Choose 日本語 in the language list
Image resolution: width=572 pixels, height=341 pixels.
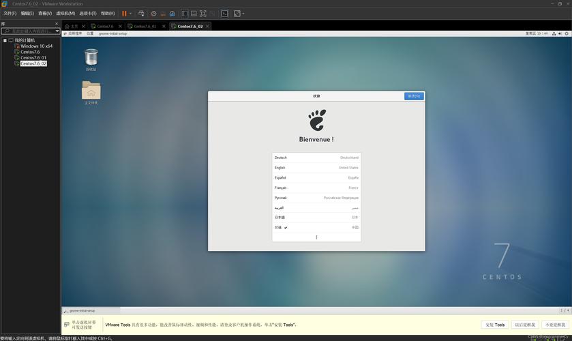click(316, 218)
